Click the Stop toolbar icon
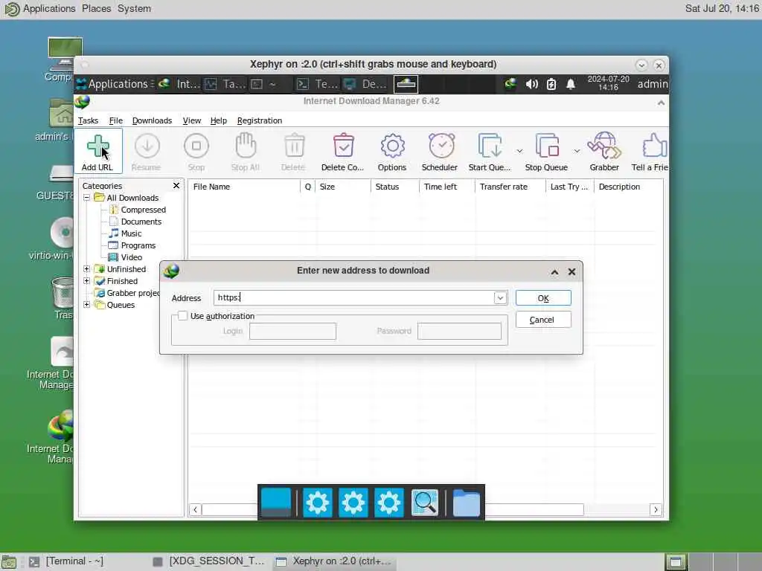Screen dimensions: 762x571 196,146
